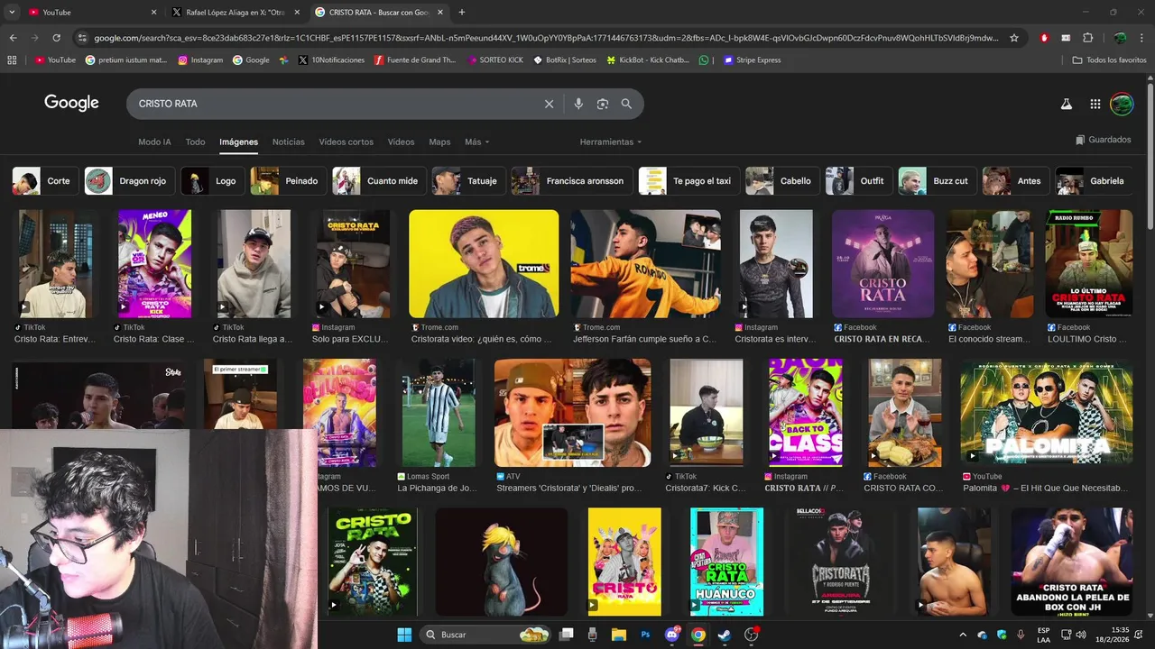1155x649 pixels.
Task: Open Todos los favoritos folder
Action: (x=1109, y=60)
